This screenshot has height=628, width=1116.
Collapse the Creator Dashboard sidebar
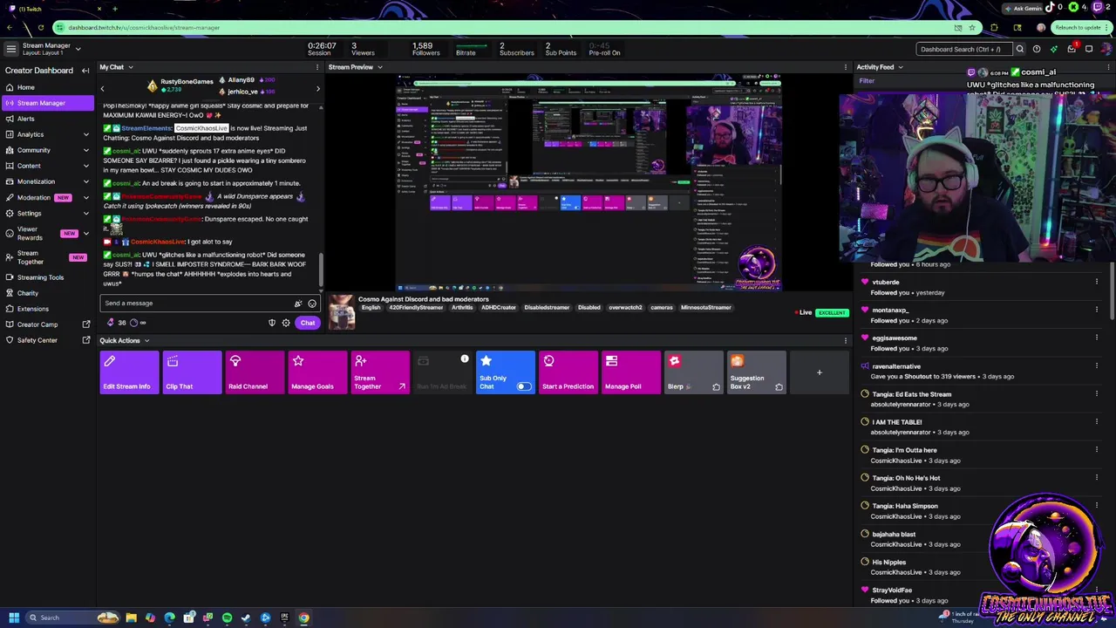click(x=85, y=71)
